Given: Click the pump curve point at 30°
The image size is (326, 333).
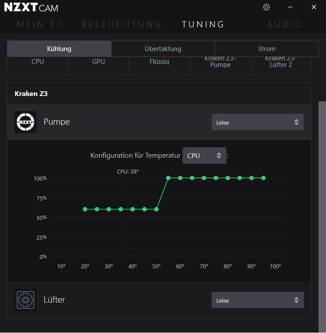Looking at the screenshot, I should click(x=109, y=209).
